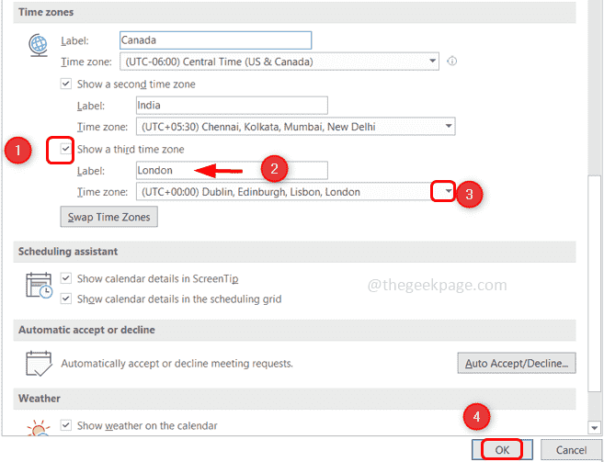Click the info icon beside Central Time
This screenshot has width=604, height=462.
pos(451,62)
